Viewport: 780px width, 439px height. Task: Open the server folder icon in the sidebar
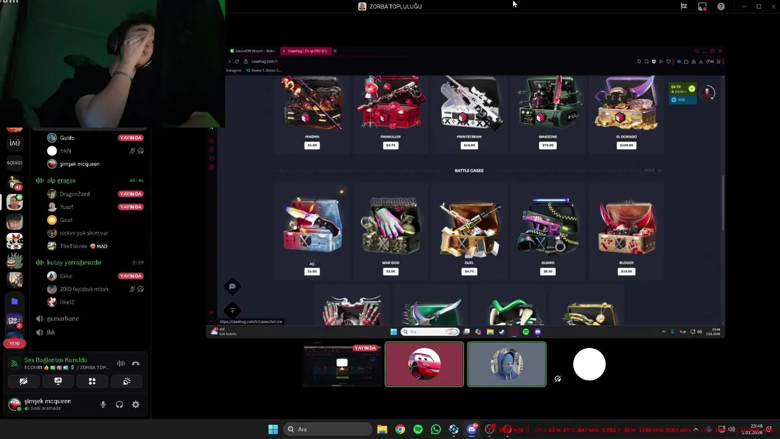(15, 301)
